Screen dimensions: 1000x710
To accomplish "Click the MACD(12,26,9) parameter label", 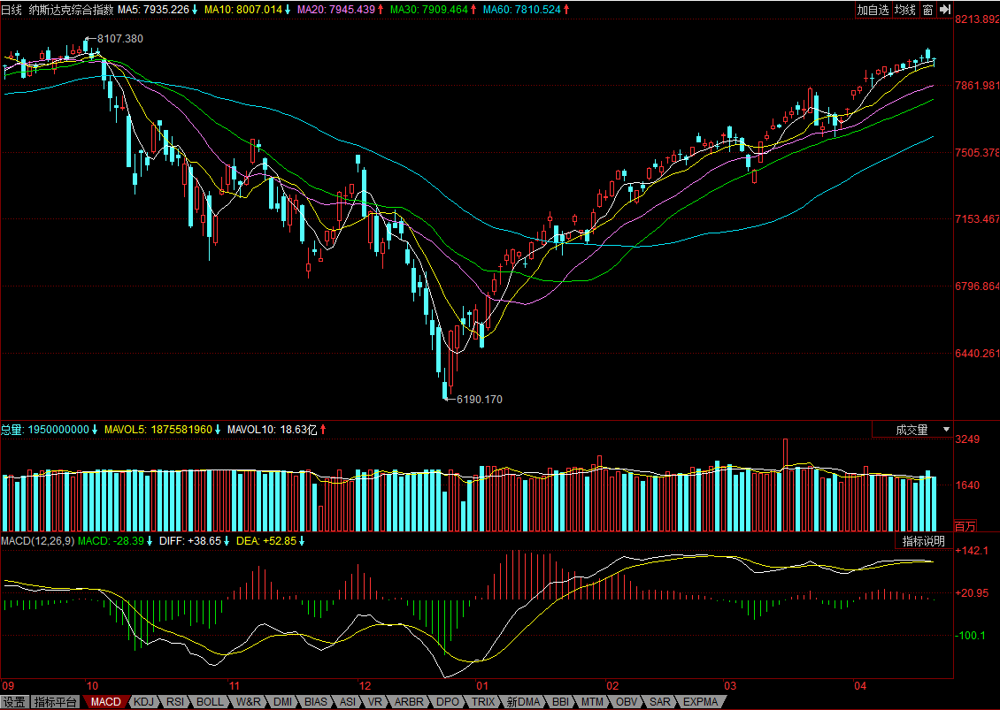I will 38,541.
